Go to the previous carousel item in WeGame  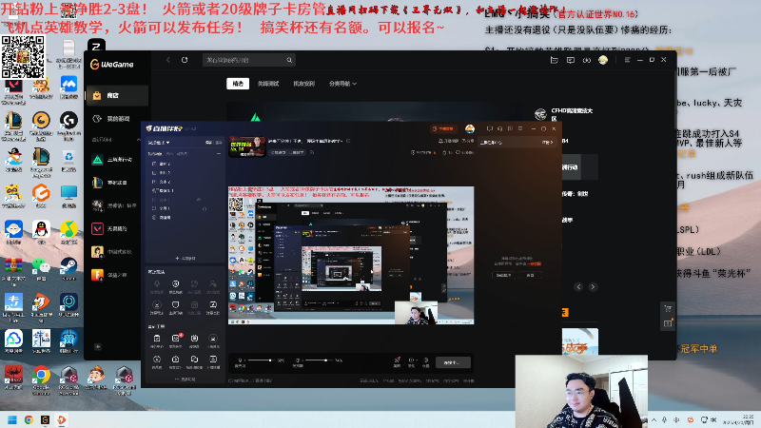pyautogui.click(x=578, y=287)
